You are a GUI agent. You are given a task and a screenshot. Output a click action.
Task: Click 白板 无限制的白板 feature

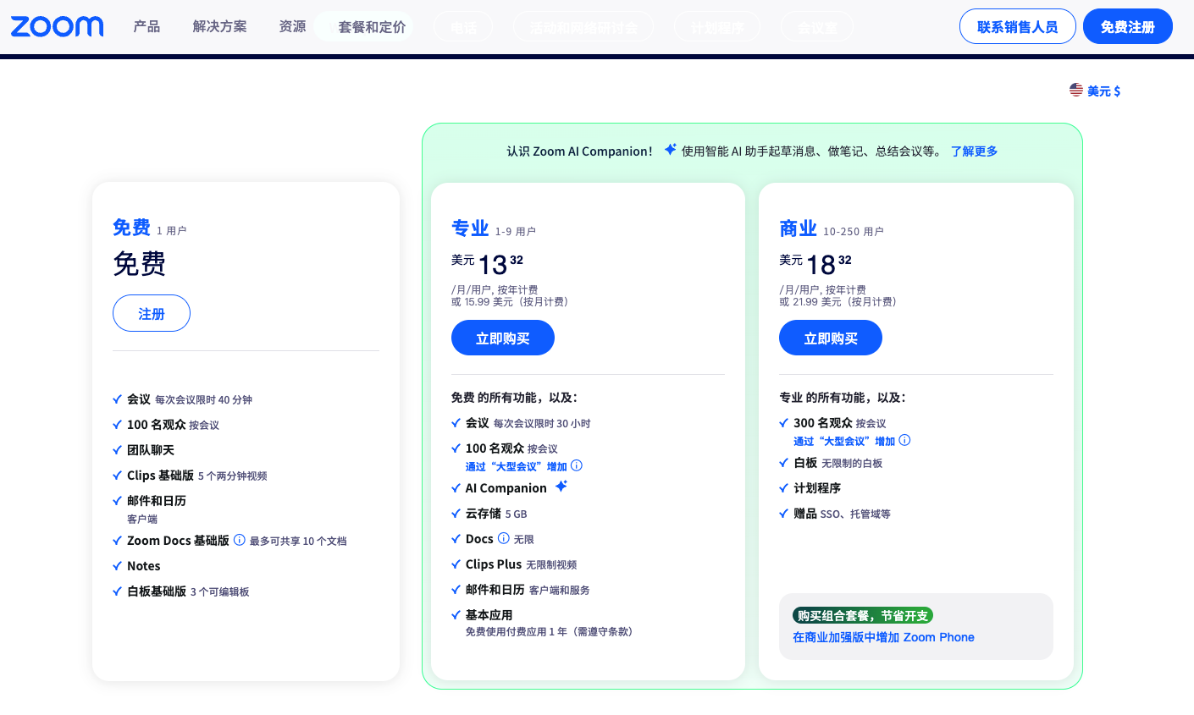tap(838, 463)
